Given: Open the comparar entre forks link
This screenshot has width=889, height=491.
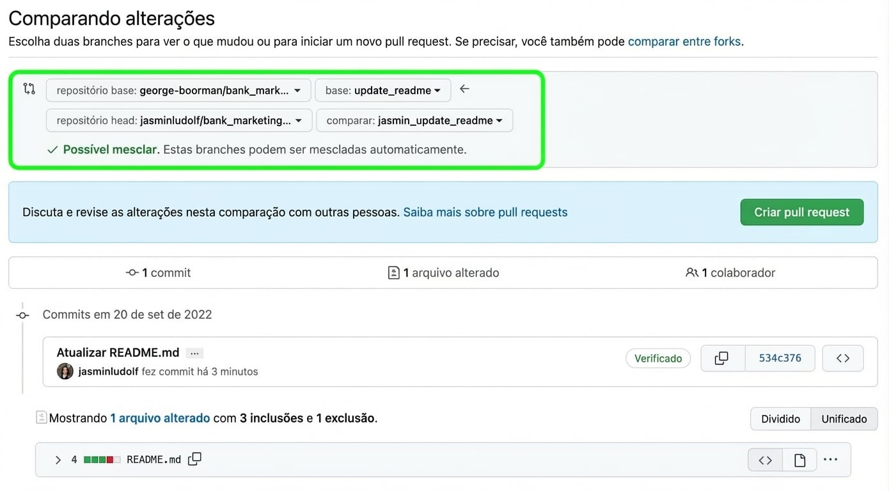Looking at the screenshot, I should click(684, 42).
